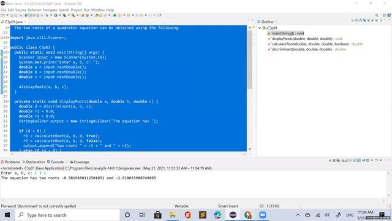Select displayRoots method in the Outline
This screenshot has height=221, width=392.
point(305,39)
